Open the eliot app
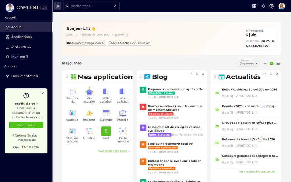The width and height of the screenshot is (291, 182). click(106, 133)
